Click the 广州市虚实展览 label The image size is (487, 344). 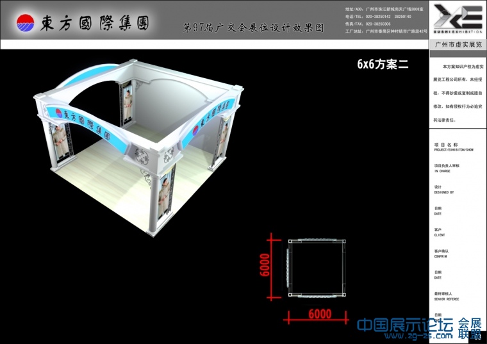(458, 45)
